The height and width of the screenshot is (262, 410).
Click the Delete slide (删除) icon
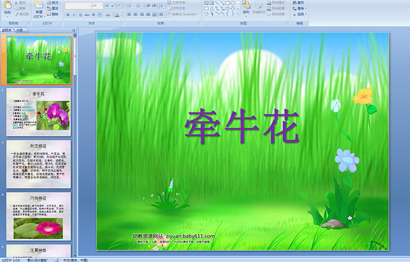tap(54, 15)
